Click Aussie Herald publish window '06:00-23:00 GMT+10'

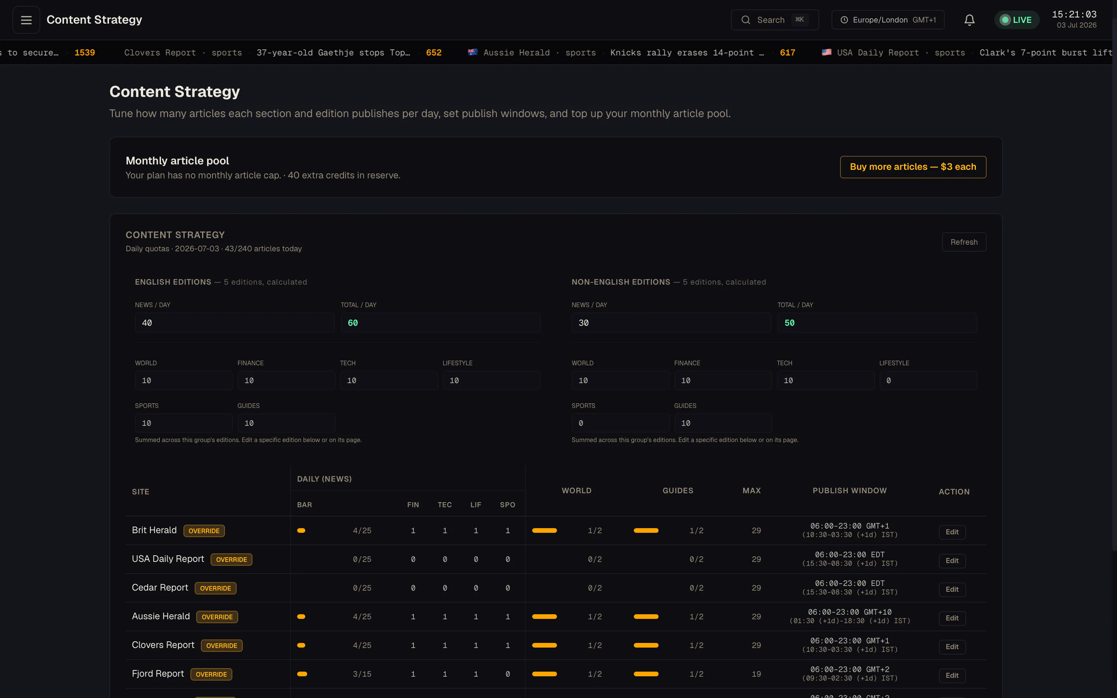(x=849, y=612)
